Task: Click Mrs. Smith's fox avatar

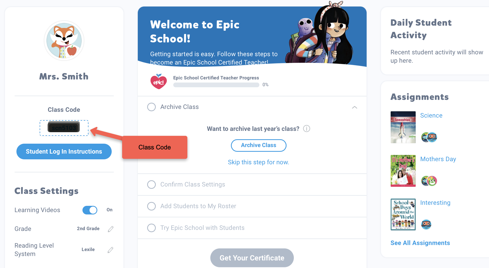Action: [64, 41]
